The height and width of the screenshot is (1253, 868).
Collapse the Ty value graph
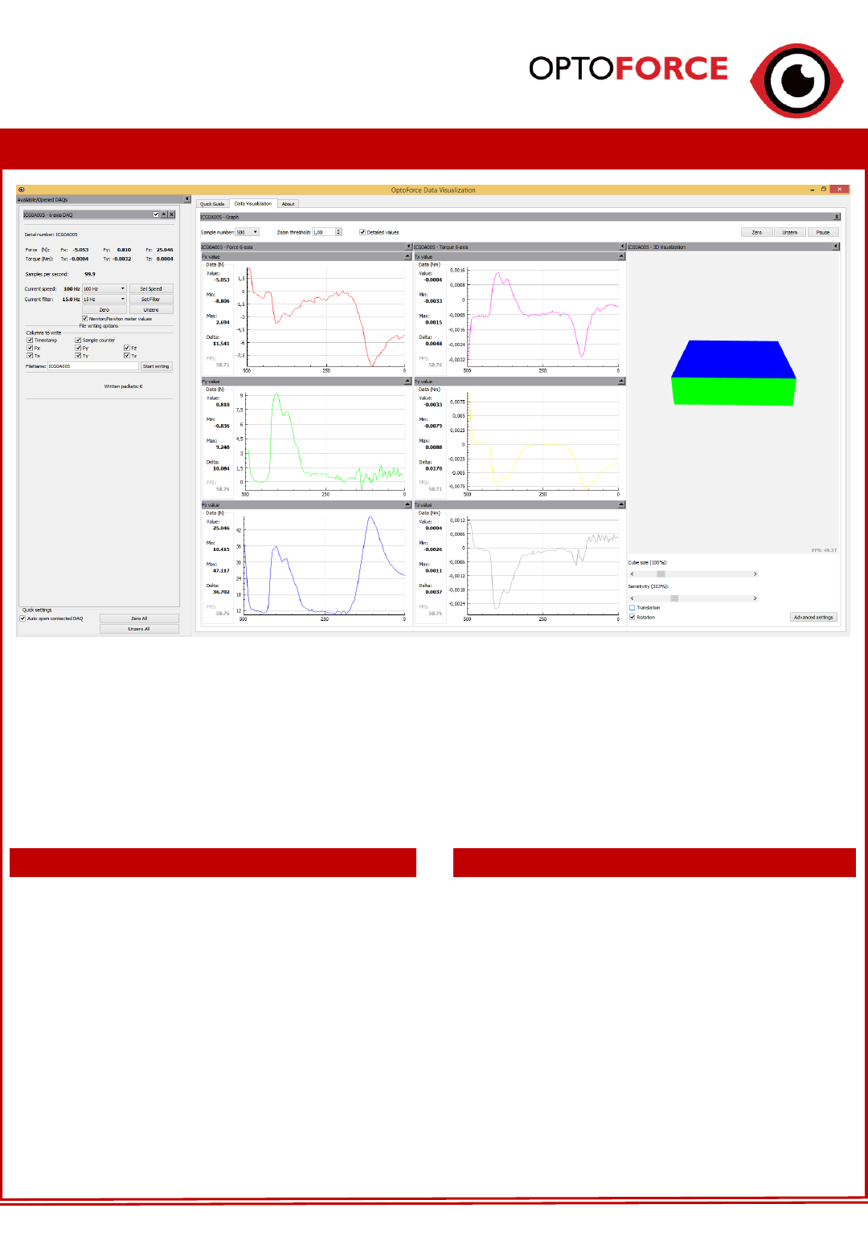coord(621,381)
